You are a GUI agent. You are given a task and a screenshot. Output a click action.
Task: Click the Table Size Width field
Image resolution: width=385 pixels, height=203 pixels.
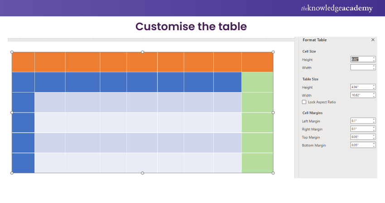click(361, 95)
